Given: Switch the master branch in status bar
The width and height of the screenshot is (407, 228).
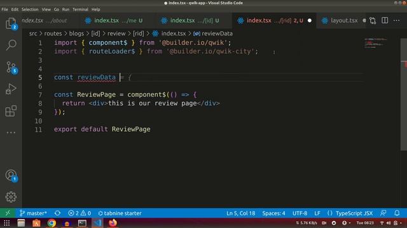Looking at the screenshot, I should [x=33, y=213].
